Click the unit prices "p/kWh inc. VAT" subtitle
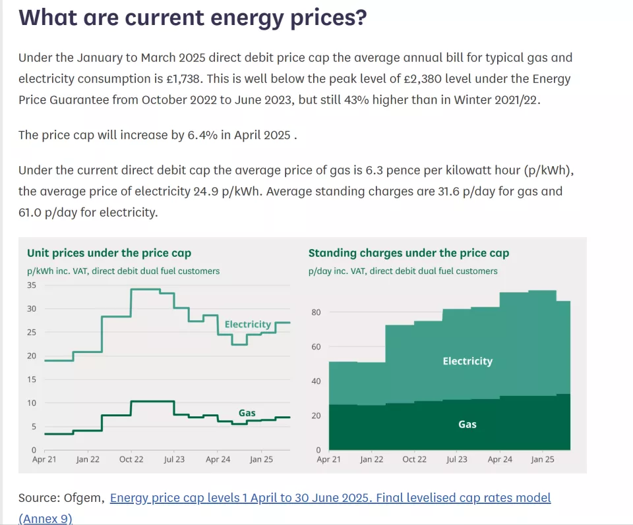633x525 pixels. (x=123, y=271)
